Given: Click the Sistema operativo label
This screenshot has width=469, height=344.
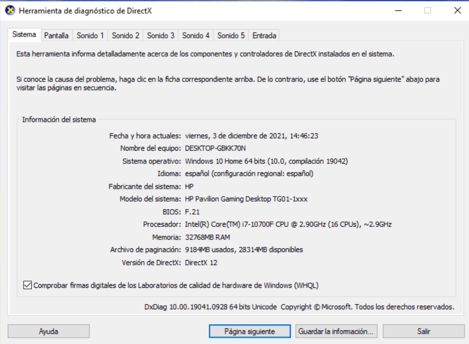Looking at the screenshot, I should coord(152,161).
